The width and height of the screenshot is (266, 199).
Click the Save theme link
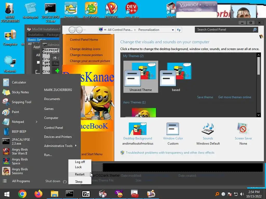(x=205, y=97)
